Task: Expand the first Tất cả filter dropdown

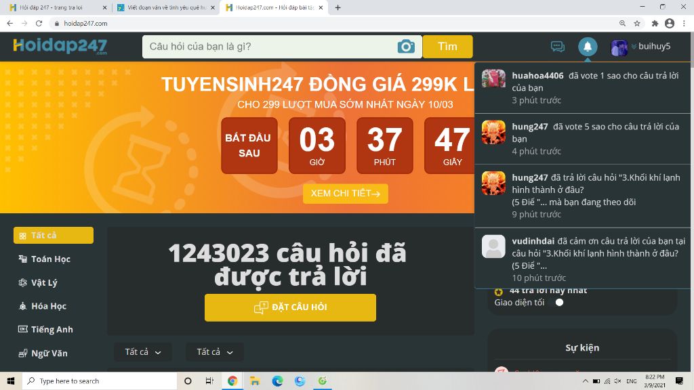Action: tap(142, 352)
